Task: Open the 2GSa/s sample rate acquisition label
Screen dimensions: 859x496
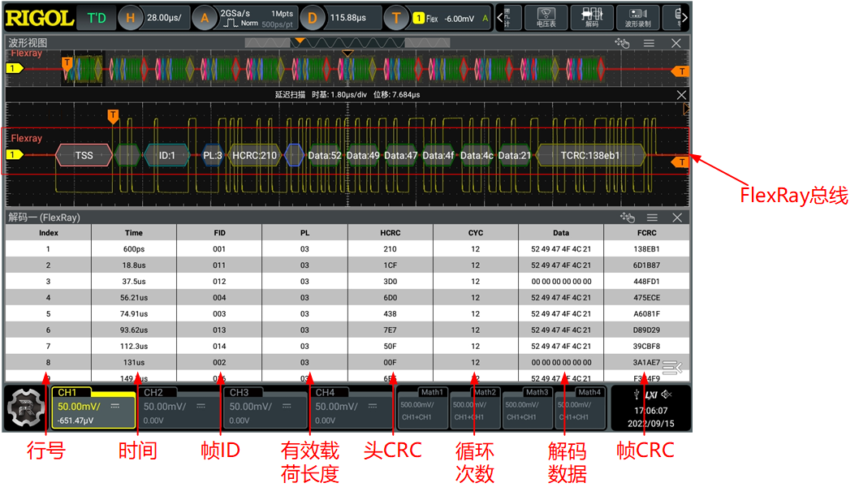Action: [x=235, y=13]
